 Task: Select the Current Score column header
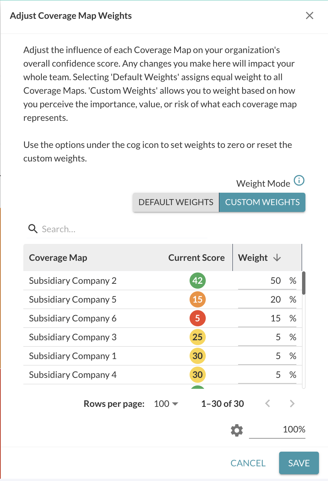click(196, 257)
